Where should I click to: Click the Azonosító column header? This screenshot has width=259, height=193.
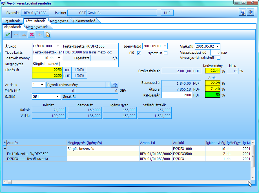click(156, 143)
